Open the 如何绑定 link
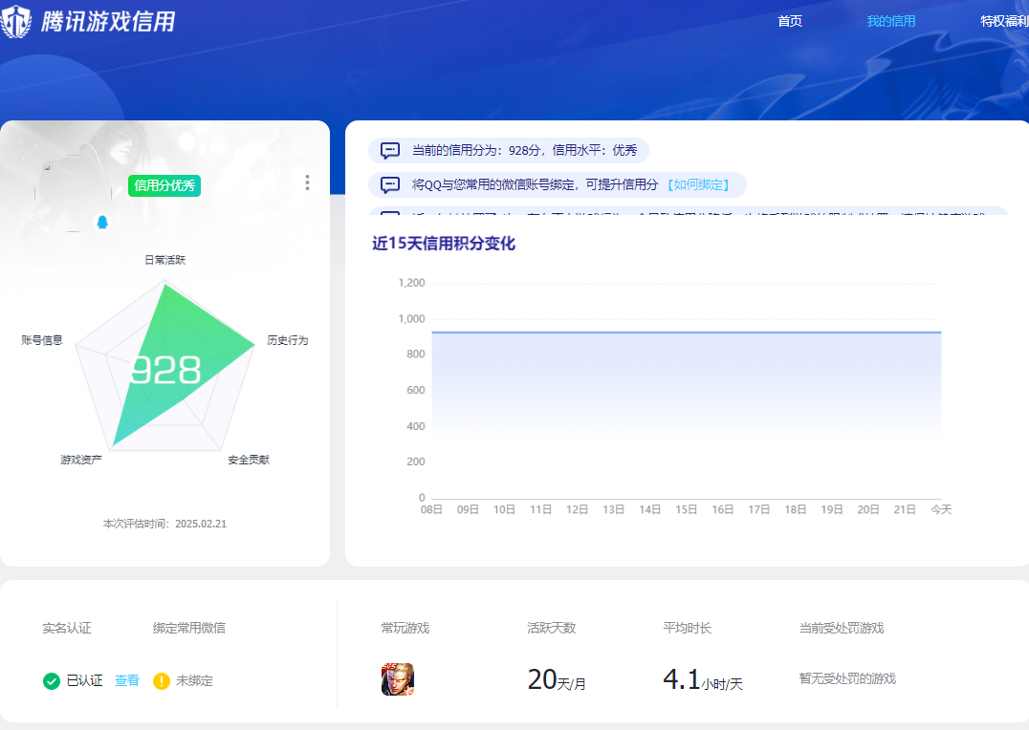 [x=698, y=185]
